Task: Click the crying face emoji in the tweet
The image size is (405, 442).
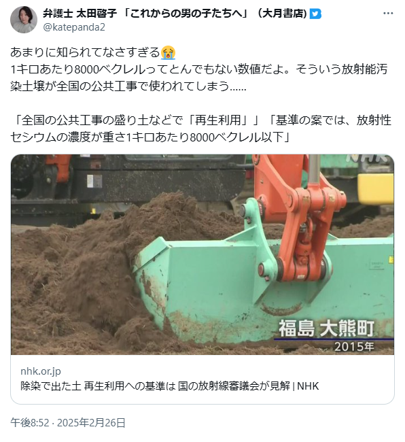Action: point(168,52)
